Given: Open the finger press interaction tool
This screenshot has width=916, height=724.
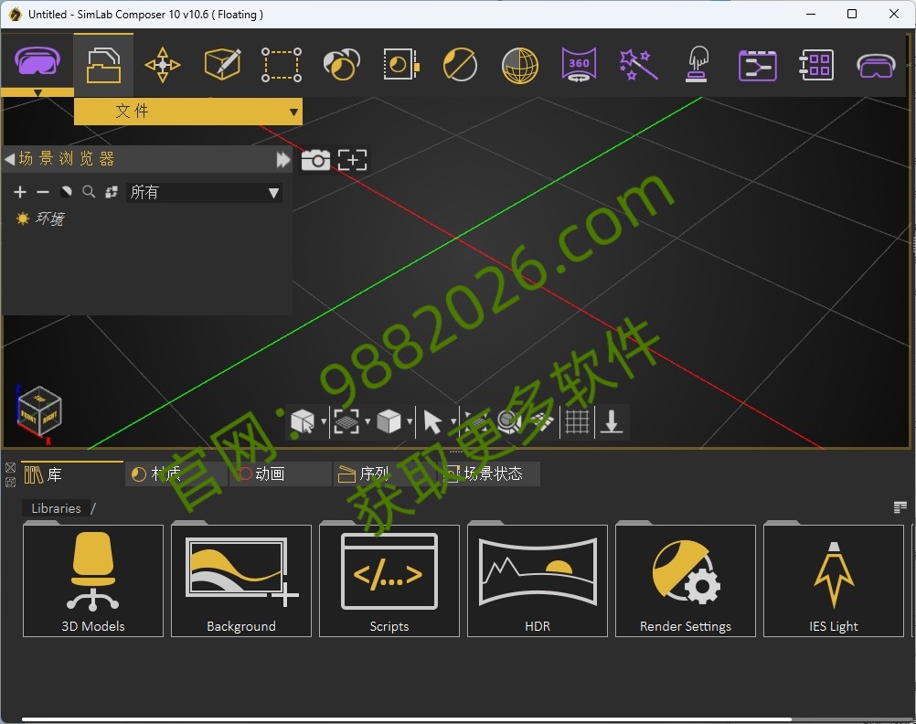Looking at the screenshot, I should 698,64.
